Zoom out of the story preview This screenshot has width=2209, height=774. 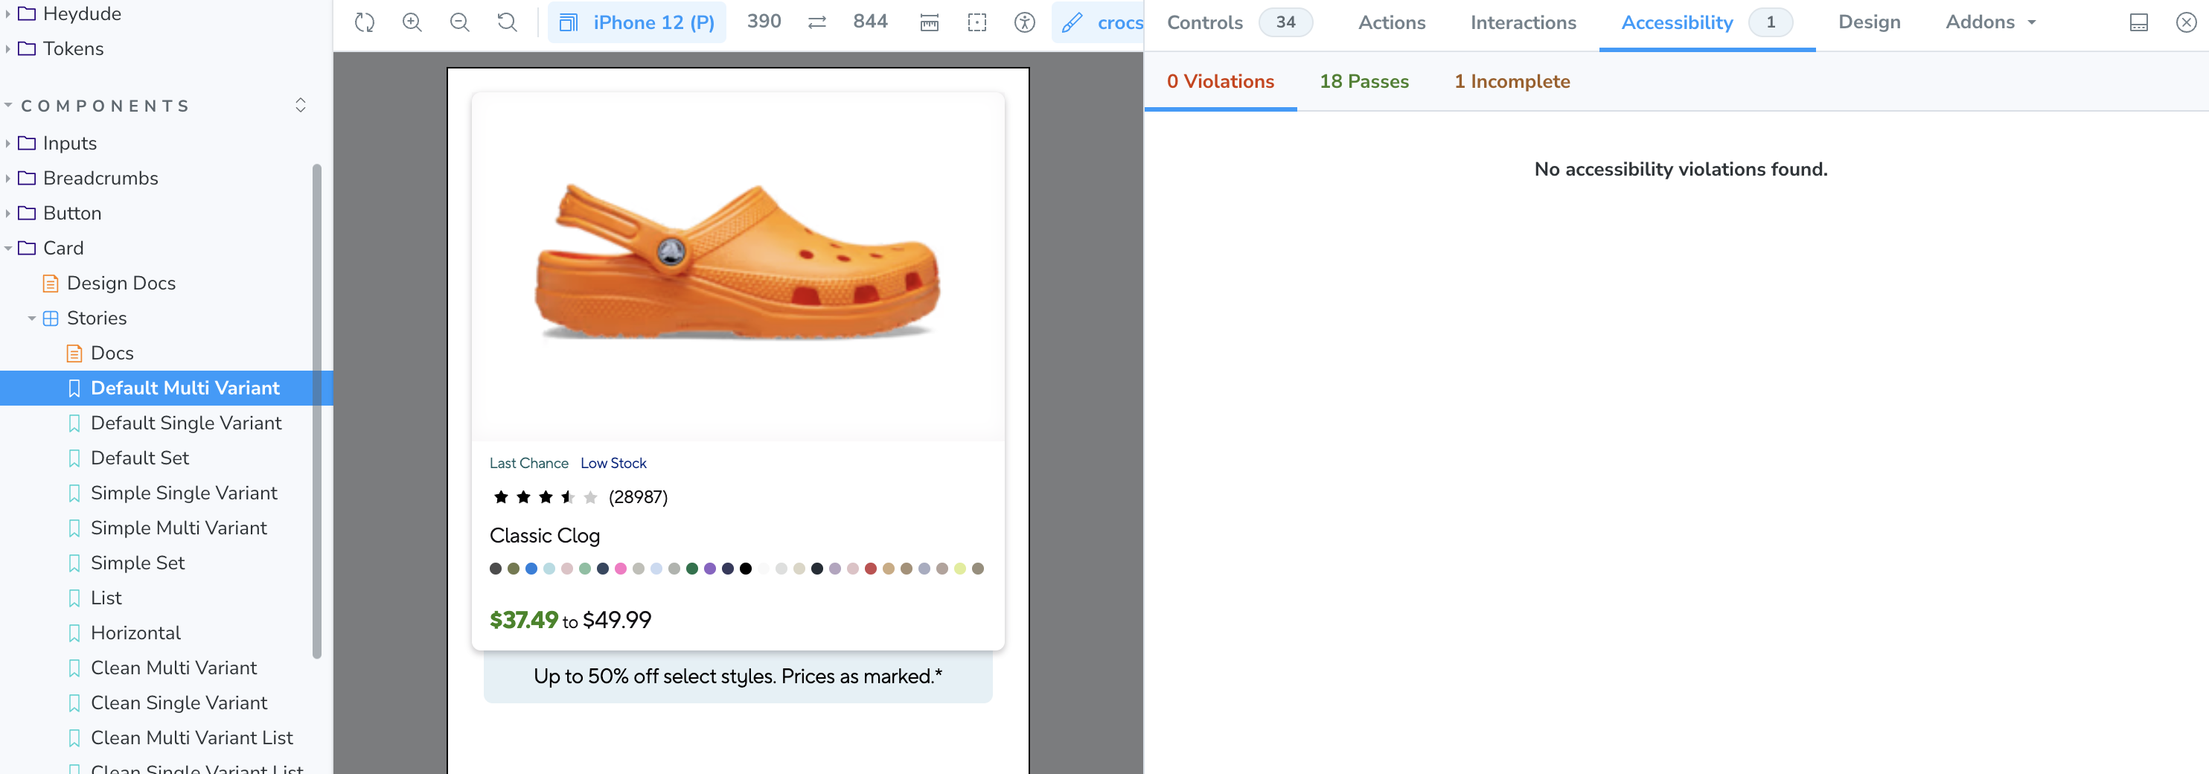[460, 22]
